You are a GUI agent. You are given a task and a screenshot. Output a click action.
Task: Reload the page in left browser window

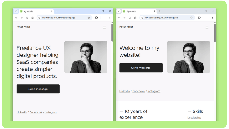click(x=27, y=17)
